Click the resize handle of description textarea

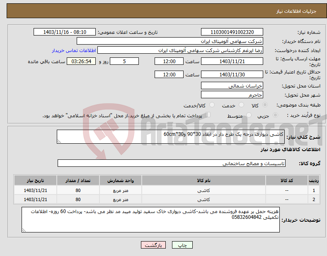click(x=59, y=141)
